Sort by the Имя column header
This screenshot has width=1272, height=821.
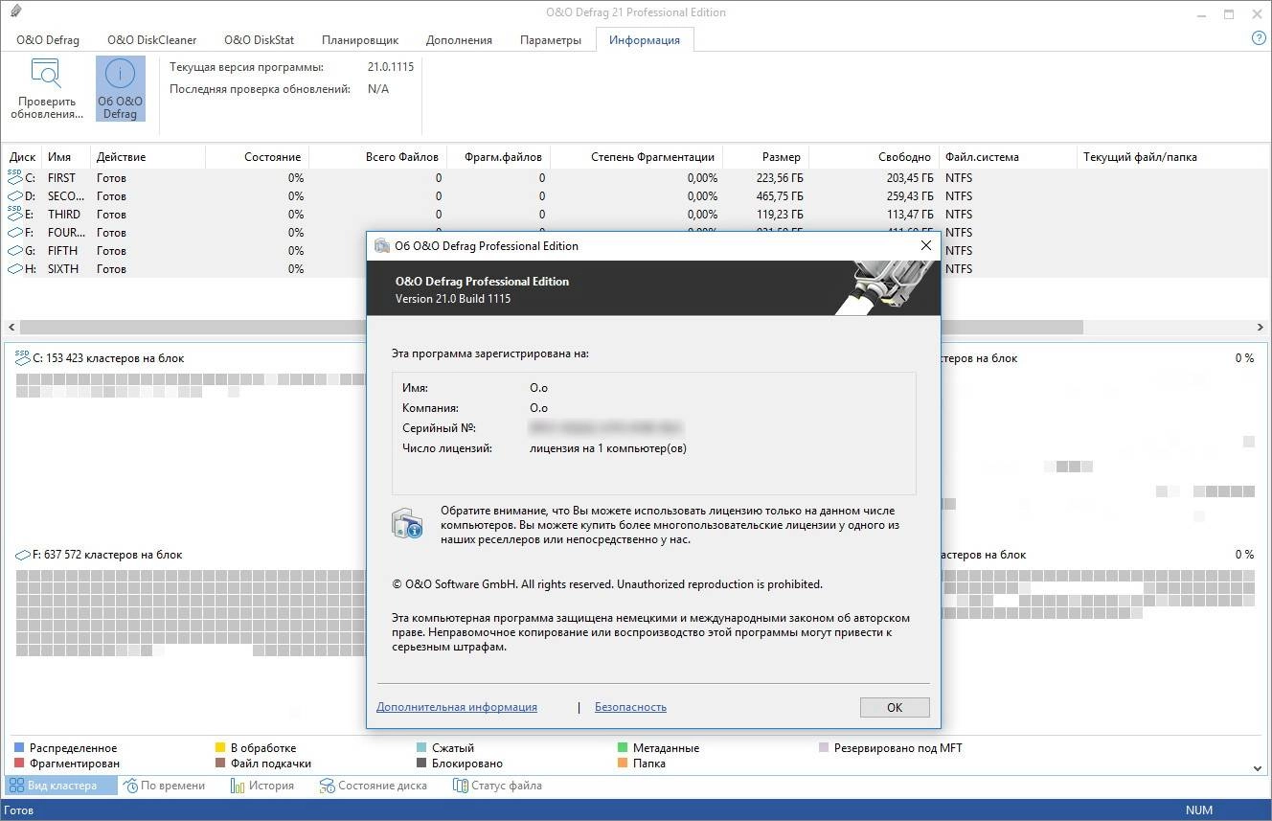(x=66, y=157)
